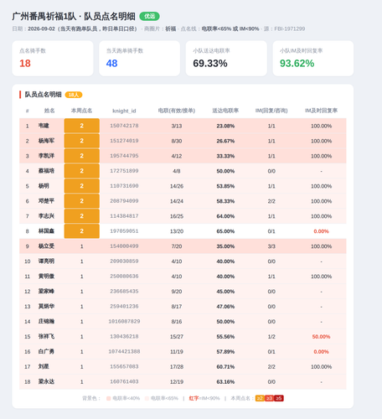This screenshot has height=419, width=382.
Task: Click the knight_id column header
Action: (124, 111)
